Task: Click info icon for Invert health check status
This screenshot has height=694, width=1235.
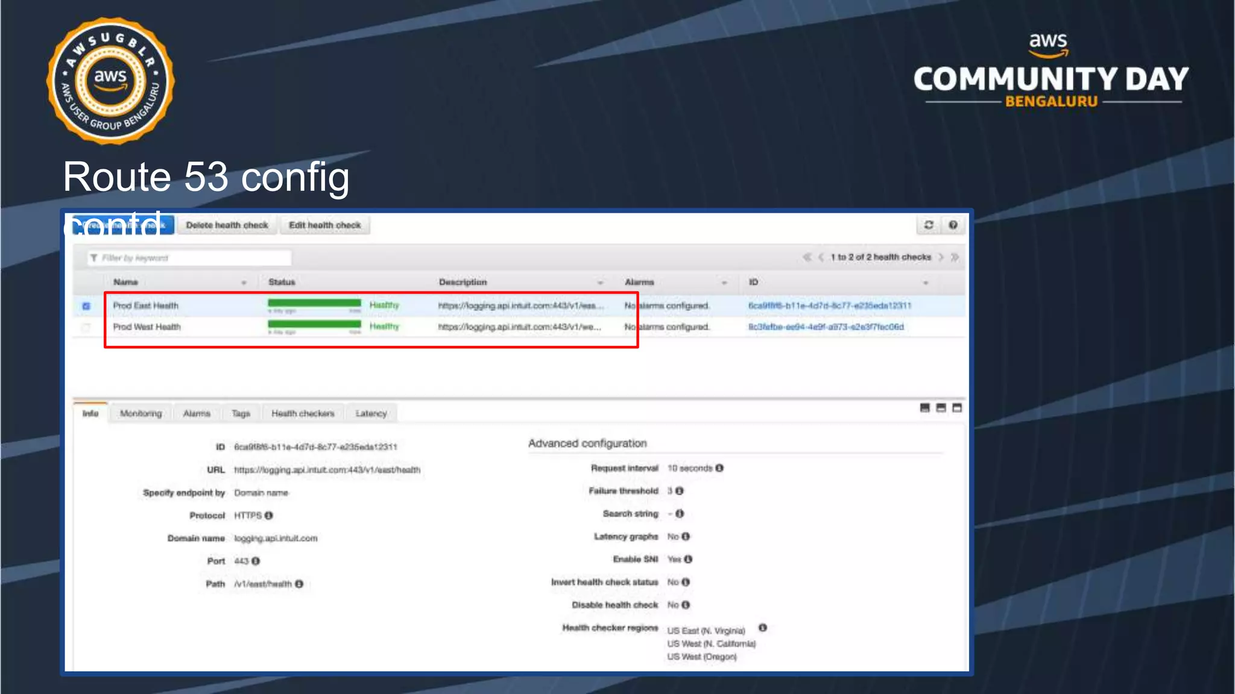Action: (686, 582)
